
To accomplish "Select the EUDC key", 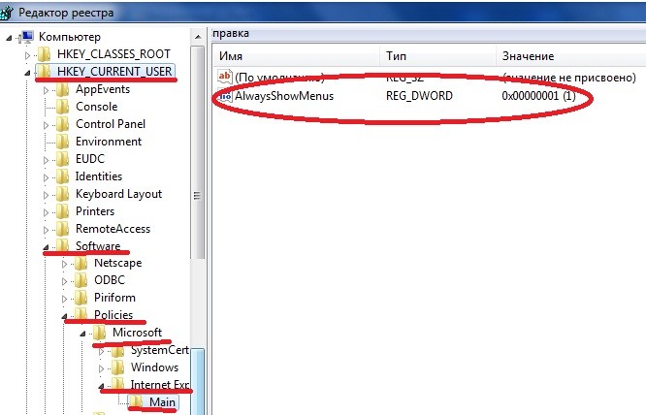I will coord(90,158).
